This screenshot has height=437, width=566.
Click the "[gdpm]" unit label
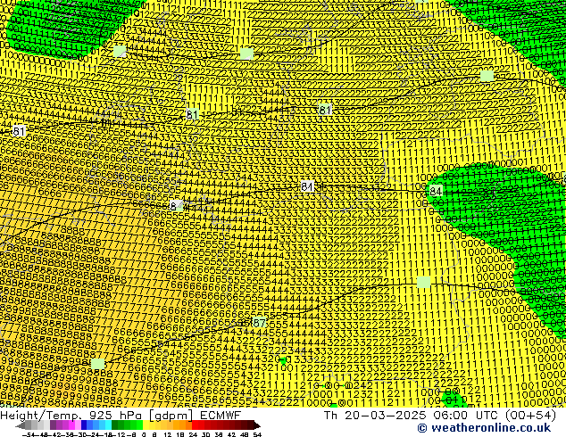tap(171, 416)
